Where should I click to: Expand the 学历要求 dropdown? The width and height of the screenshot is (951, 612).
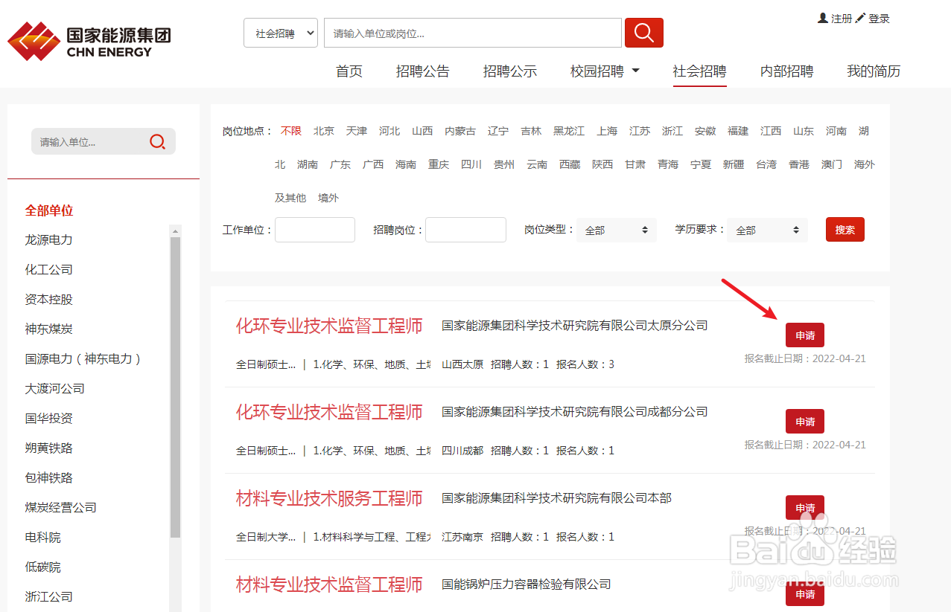point(766,230)
